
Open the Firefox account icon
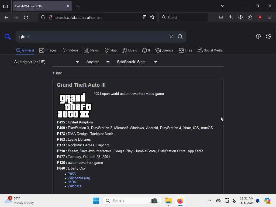[x=240, y=17]
